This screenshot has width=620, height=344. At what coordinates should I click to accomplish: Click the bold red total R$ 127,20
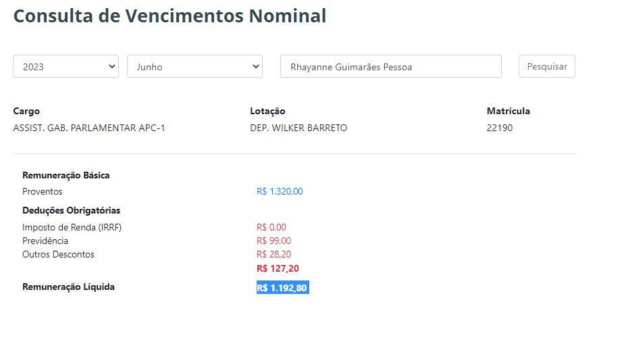278,268
